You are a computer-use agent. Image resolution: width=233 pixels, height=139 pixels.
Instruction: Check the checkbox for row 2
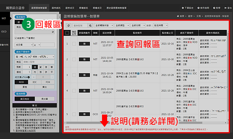[x=74, y=59]
